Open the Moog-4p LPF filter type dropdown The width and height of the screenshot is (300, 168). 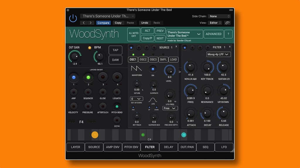click(218, 54)
